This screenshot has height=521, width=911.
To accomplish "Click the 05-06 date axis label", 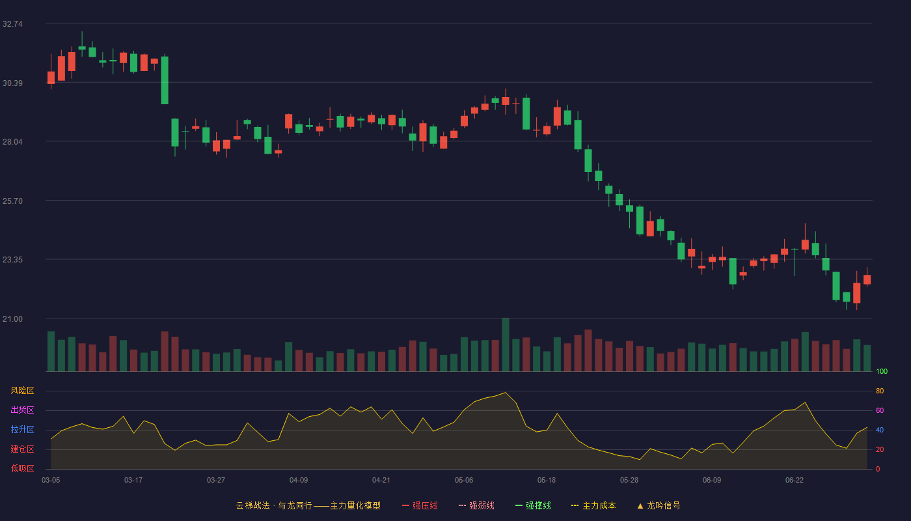I will tap(464, 480).
